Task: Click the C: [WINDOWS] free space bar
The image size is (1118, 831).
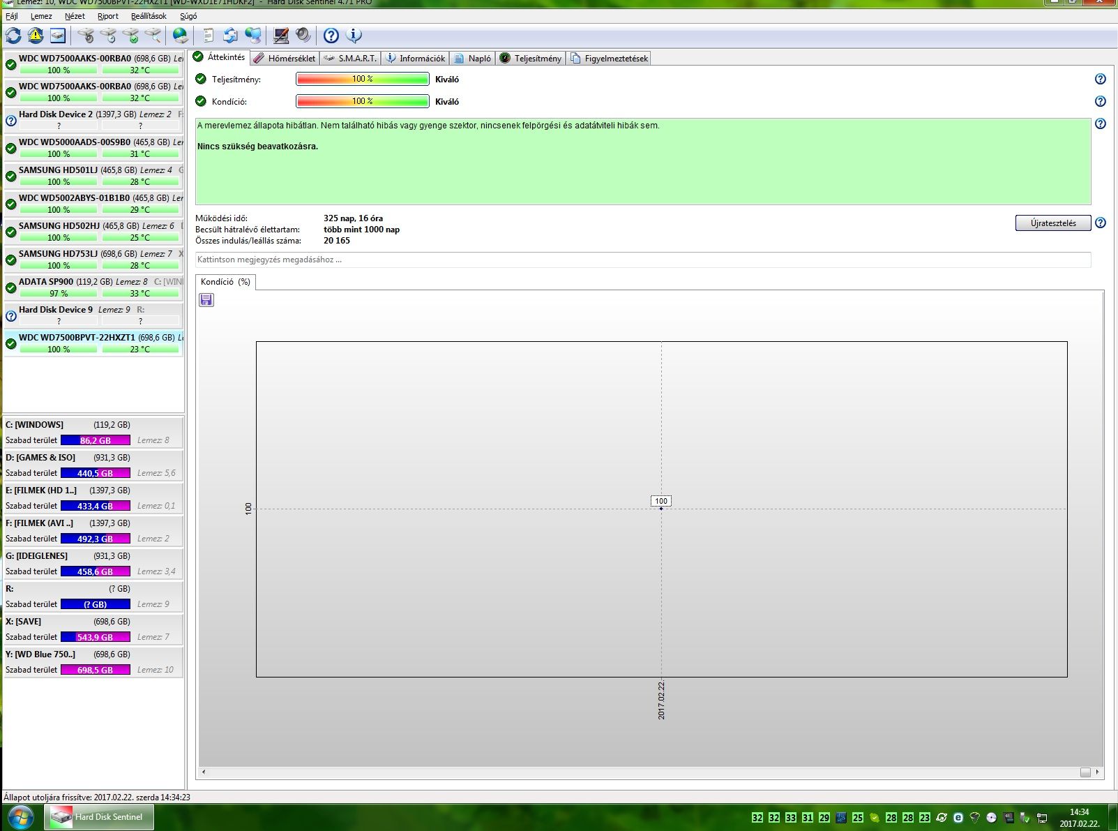Action: [96, 440]
